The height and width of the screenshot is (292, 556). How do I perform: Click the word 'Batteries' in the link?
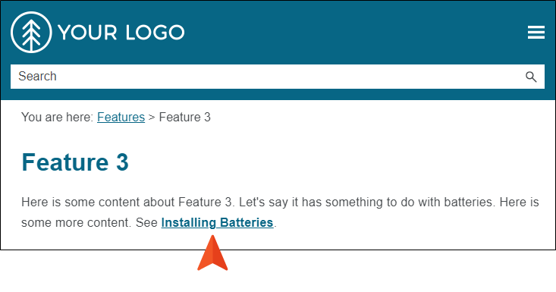(x=247, y=222)
